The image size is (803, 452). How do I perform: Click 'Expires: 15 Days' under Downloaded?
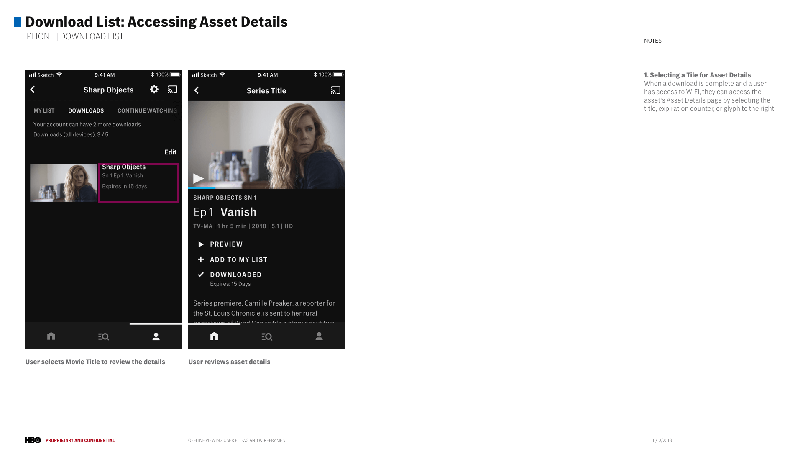click(230, 284)
